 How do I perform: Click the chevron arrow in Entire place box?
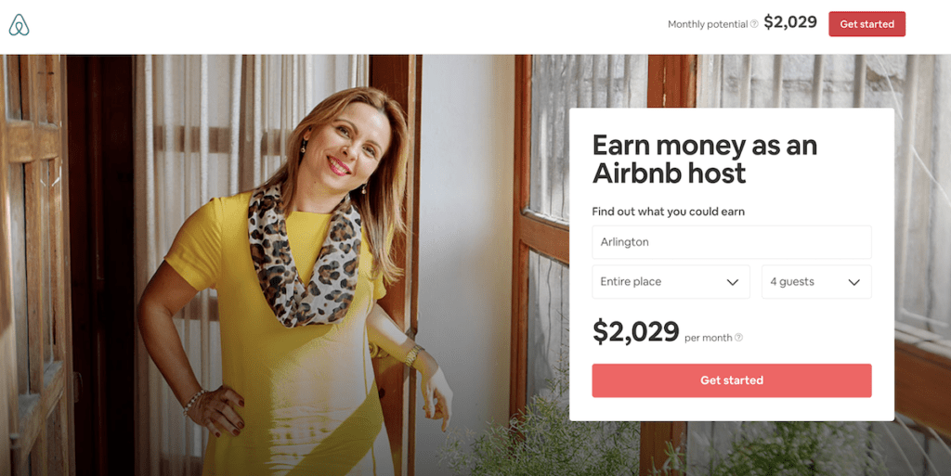732,282
